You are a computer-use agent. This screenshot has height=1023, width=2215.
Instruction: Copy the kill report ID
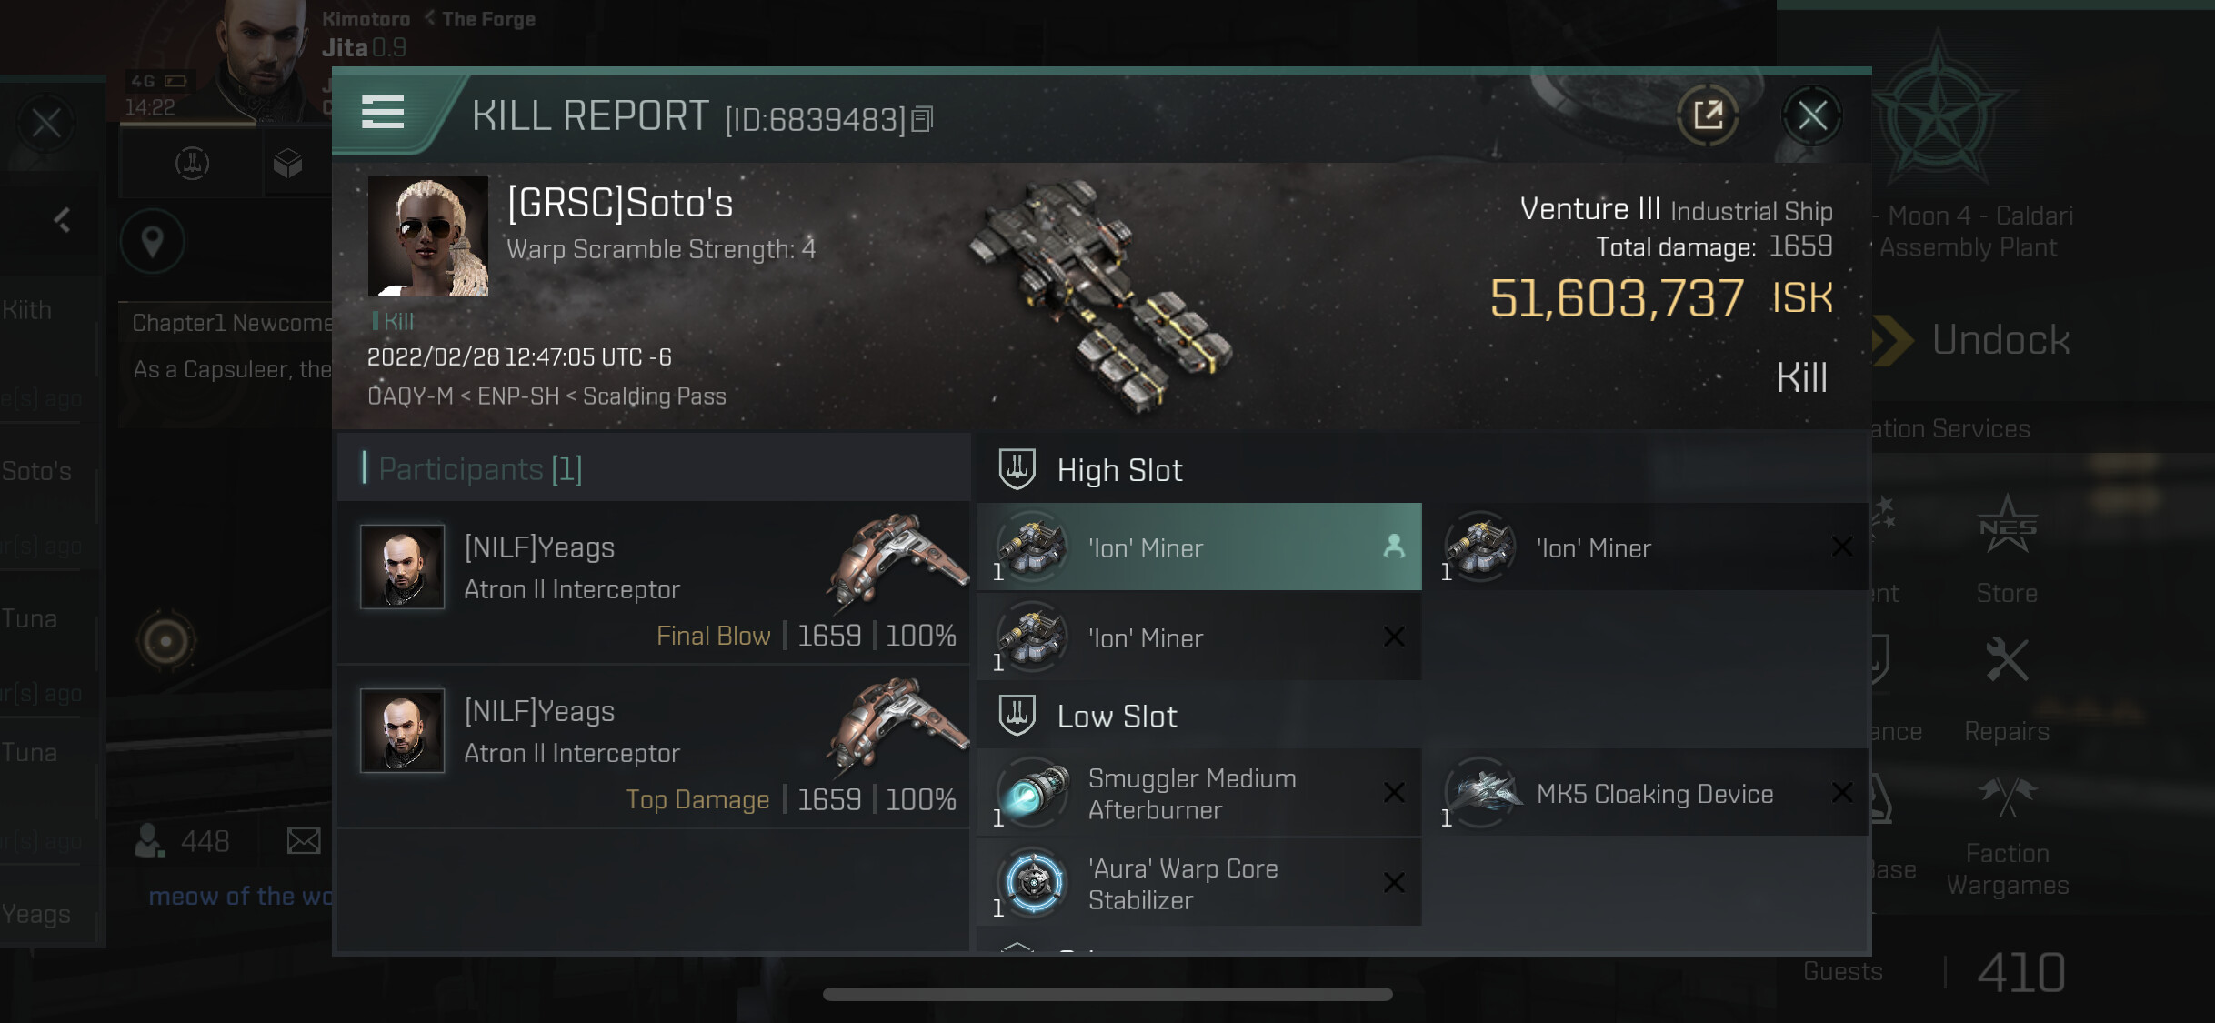click(x=922, y=119)
